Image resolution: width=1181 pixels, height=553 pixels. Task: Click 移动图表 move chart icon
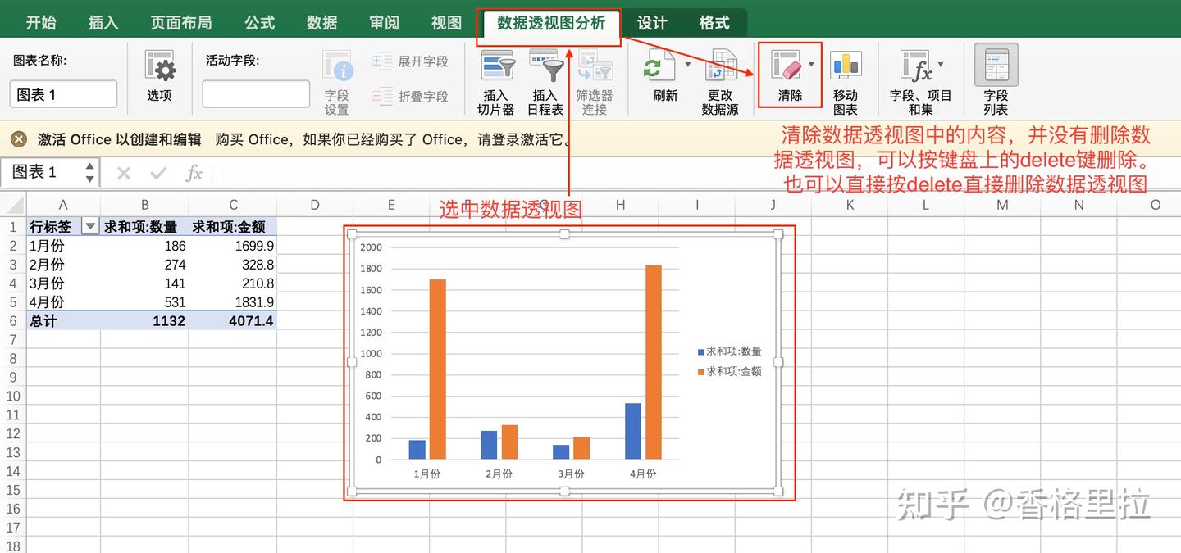pyautogui.click(x=846, y=66)
